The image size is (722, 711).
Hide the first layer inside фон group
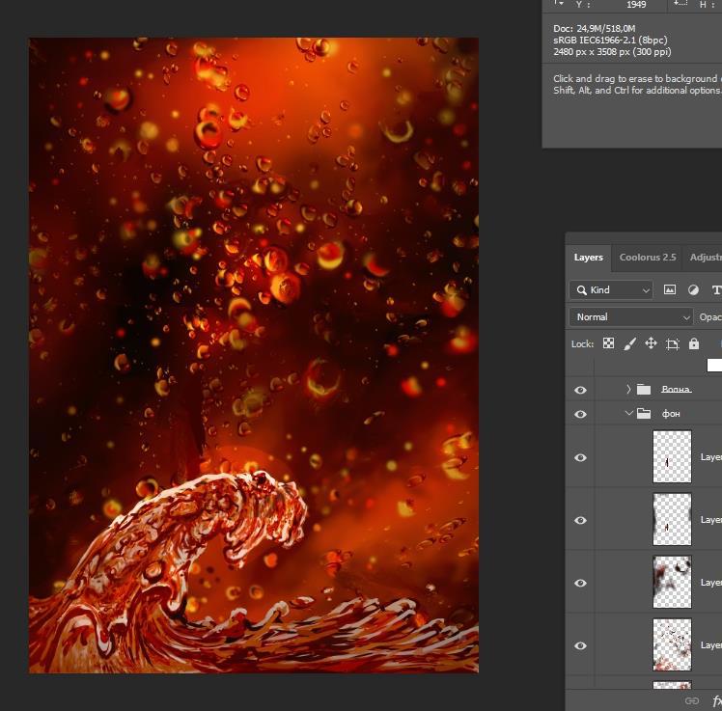click(580, 457)
